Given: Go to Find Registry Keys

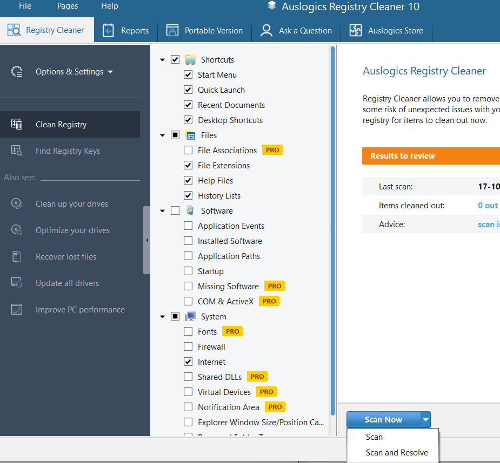Looking at the screenshot, I should coord(70,151).
